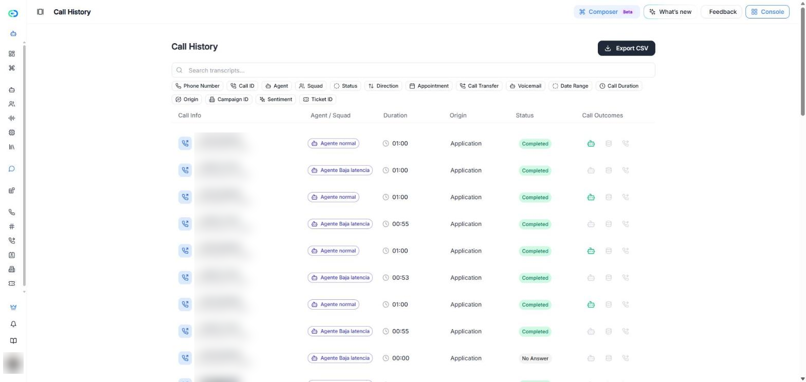Viewport: 806px width, 382px height.
Task: Click the database outcome icon in No Answer row
Action: (x=609, y=358)
